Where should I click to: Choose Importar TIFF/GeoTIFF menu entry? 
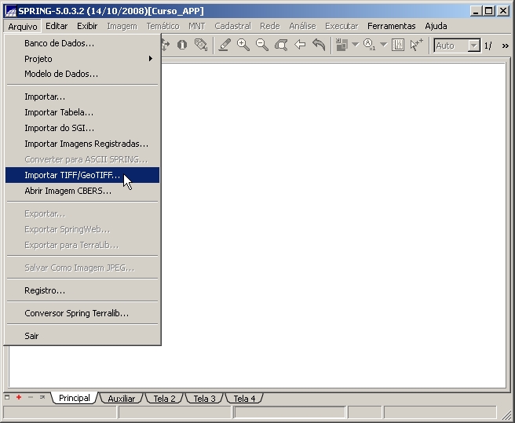[72, 175]
